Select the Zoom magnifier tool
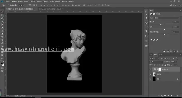 tap(2, 55)
